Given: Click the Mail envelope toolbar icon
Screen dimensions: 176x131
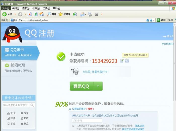Looking at the screenshot, I should pos(82,14).
